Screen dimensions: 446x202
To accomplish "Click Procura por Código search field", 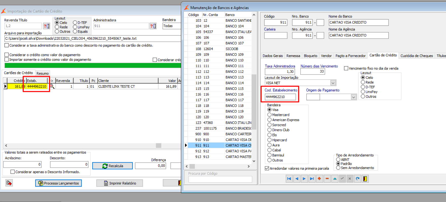I will point(220,179).
